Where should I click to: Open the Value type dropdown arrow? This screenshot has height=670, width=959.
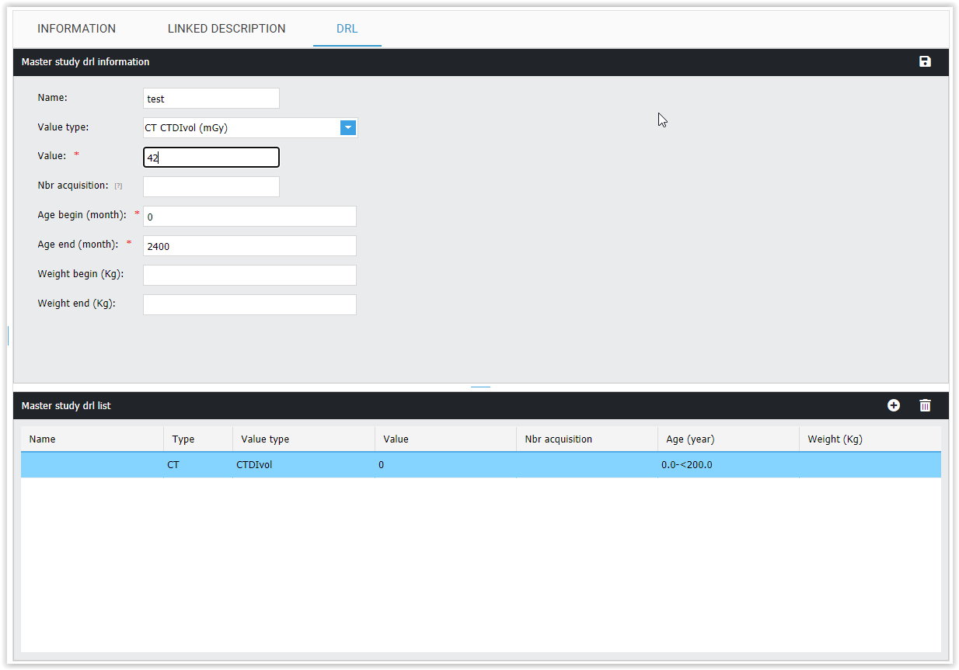coord(348,128)
